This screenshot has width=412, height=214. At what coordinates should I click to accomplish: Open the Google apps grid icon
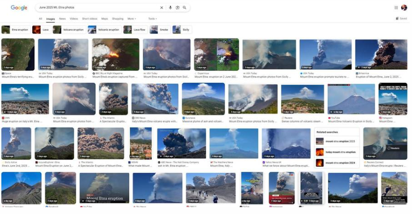(396, 8)
